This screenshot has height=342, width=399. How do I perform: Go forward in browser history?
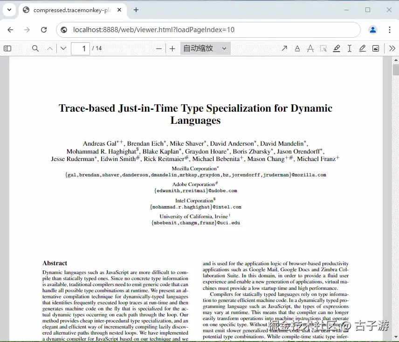coord(27,30)
